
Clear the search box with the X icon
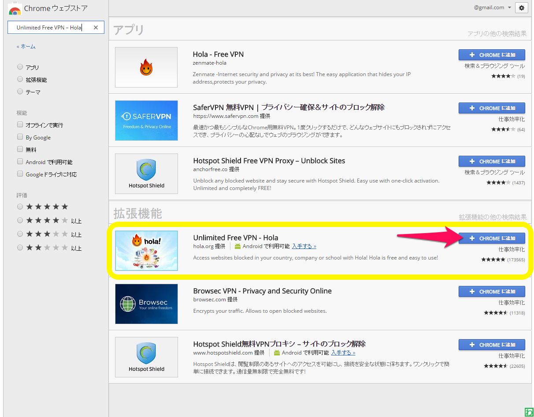click(96, 27)
